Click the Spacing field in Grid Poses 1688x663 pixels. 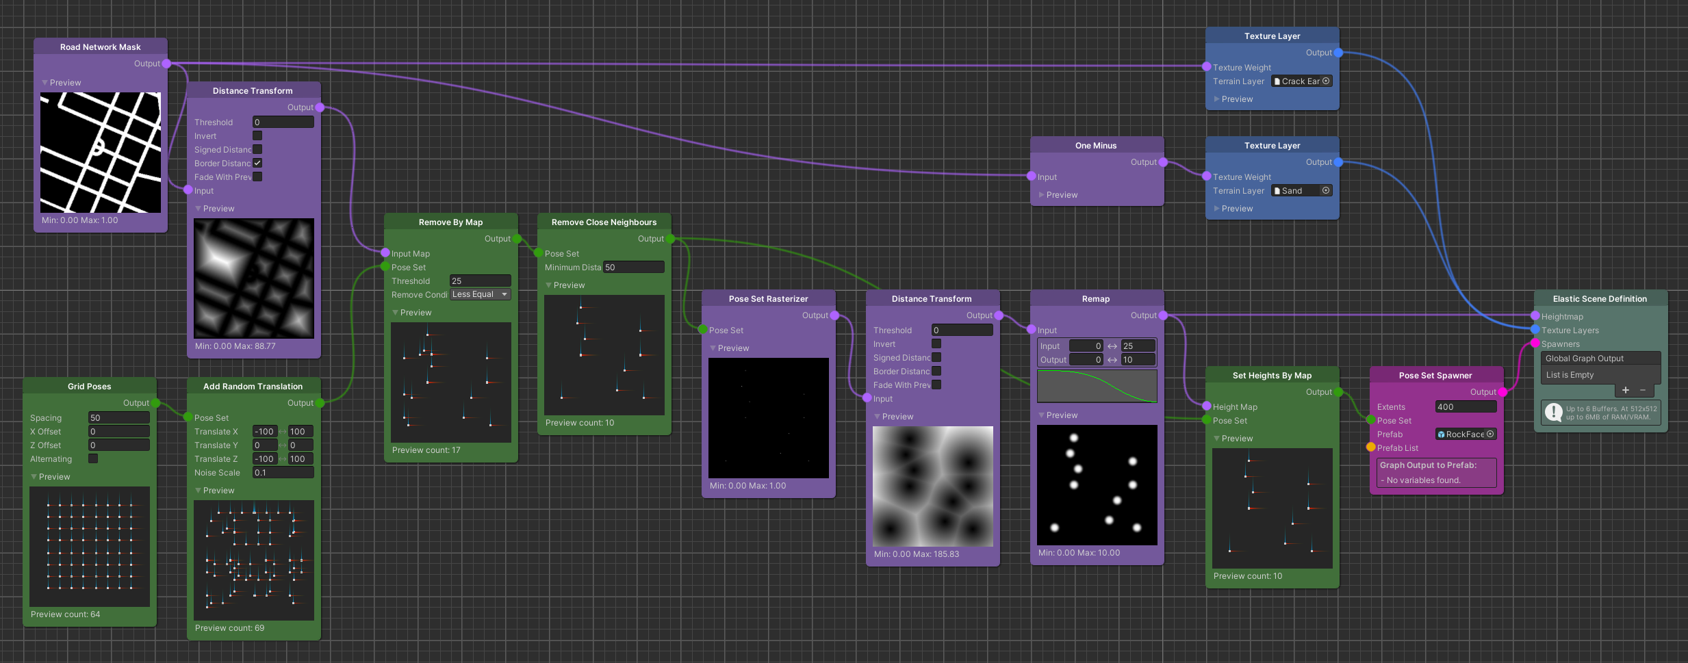tap(118, 418)
